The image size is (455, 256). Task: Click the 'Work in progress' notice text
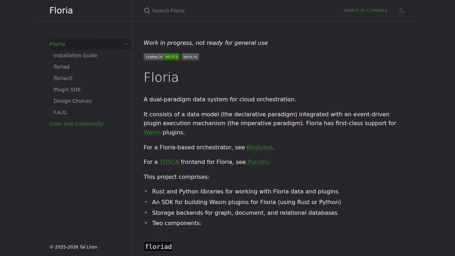point(205,43)
